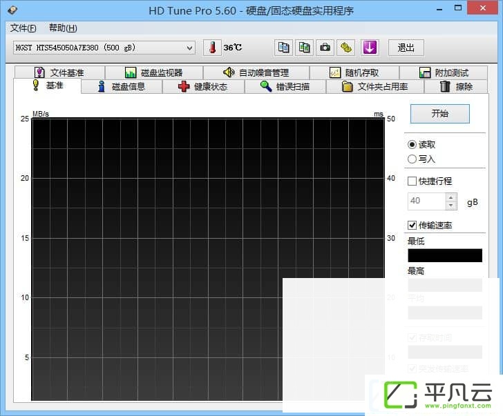The width and height of the screenshot is (503, 416).
Task: Open the 磁盘信息 tab
Action: [122, 86]
